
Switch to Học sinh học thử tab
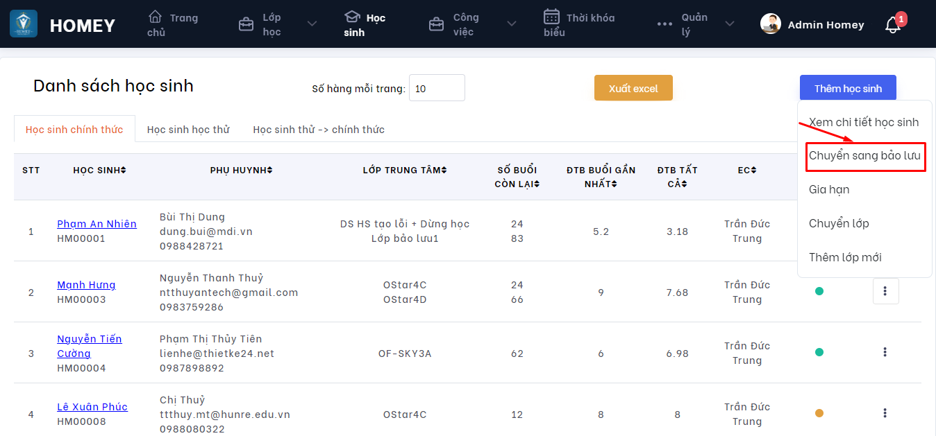click(188, 130)
